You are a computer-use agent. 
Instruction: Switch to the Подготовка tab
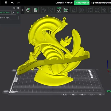(82, 3)
